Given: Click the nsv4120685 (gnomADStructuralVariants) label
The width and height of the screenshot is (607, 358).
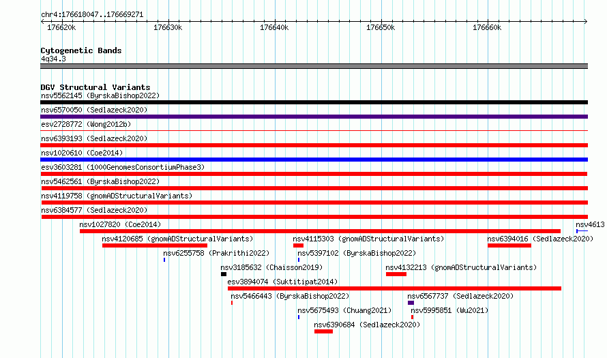Looking at the screenshot, I should point(177,239).
